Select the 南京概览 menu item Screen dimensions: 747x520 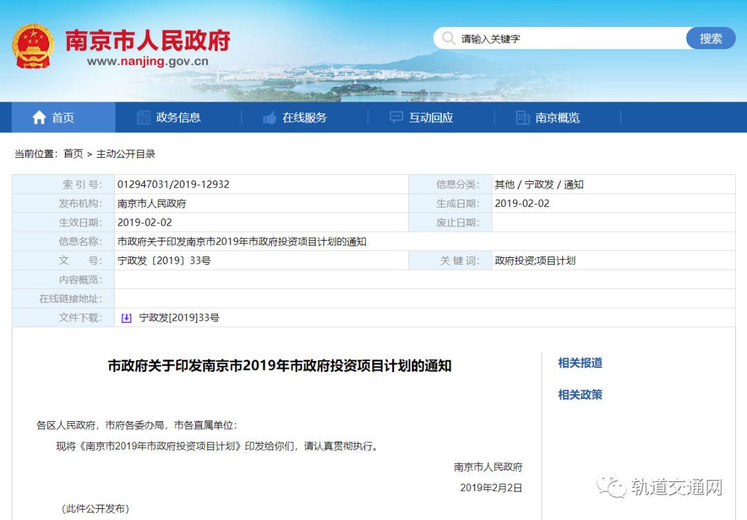tap(558, 117)
